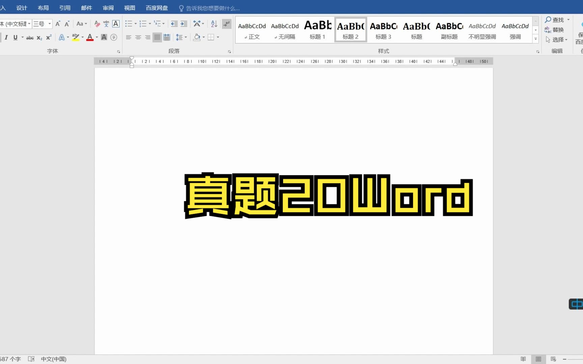Screen dimensions: 583x364
Task: Toggle underline on the text
Action: tap(15, 37)
